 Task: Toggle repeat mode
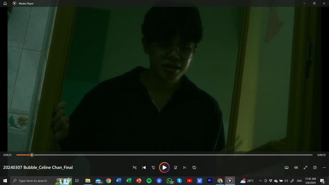coord(194,168)
